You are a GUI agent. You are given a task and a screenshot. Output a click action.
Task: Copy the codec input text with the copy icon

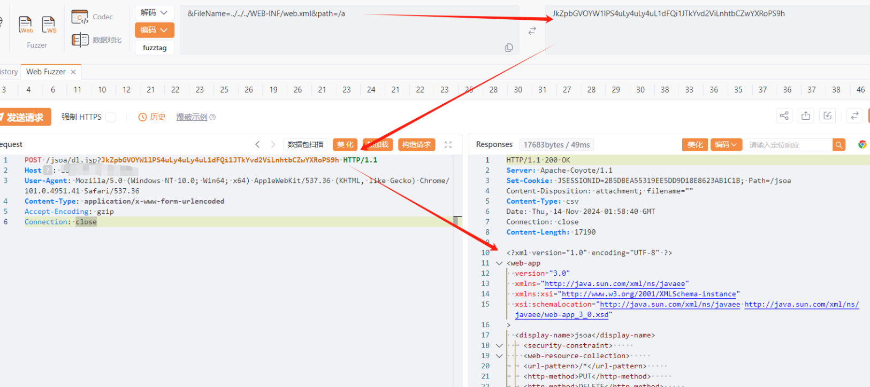[x=509, y=48]
